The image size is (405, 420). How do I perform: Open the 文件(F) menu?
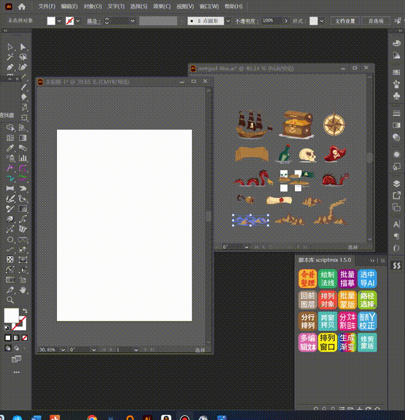47,6
